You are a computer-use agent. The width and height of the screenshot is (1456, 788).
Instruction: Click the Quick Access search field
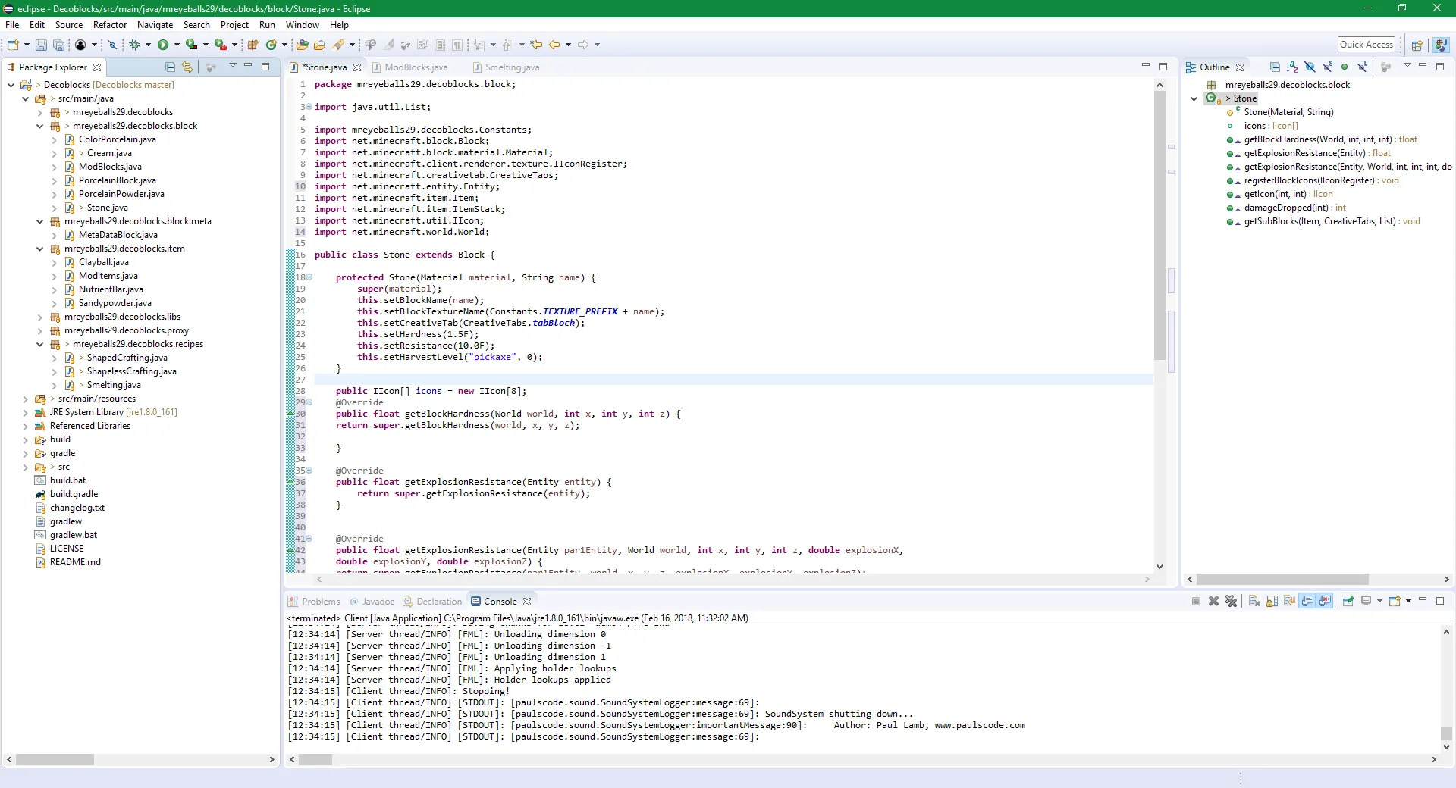tap(1367, 45)
